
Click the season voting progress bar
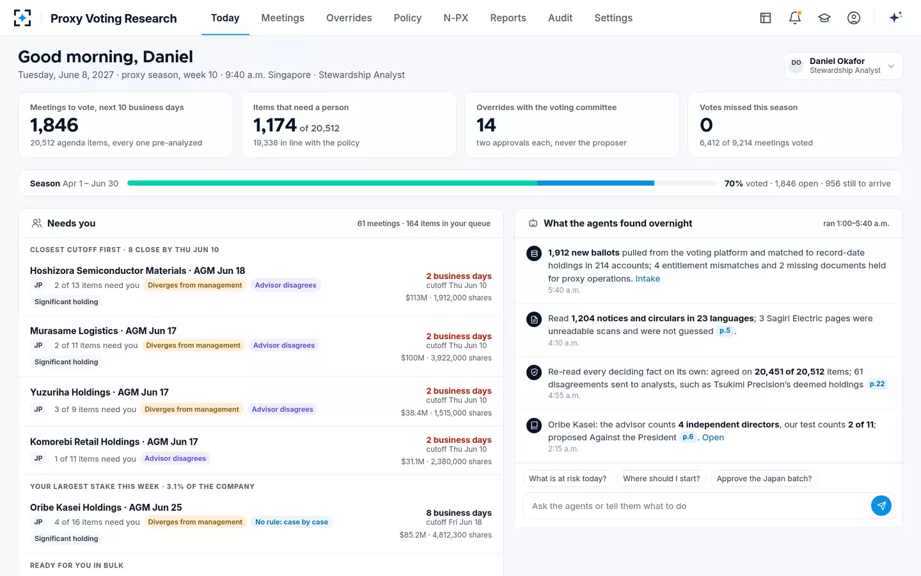pyautogui.click(x=421, y=183)
